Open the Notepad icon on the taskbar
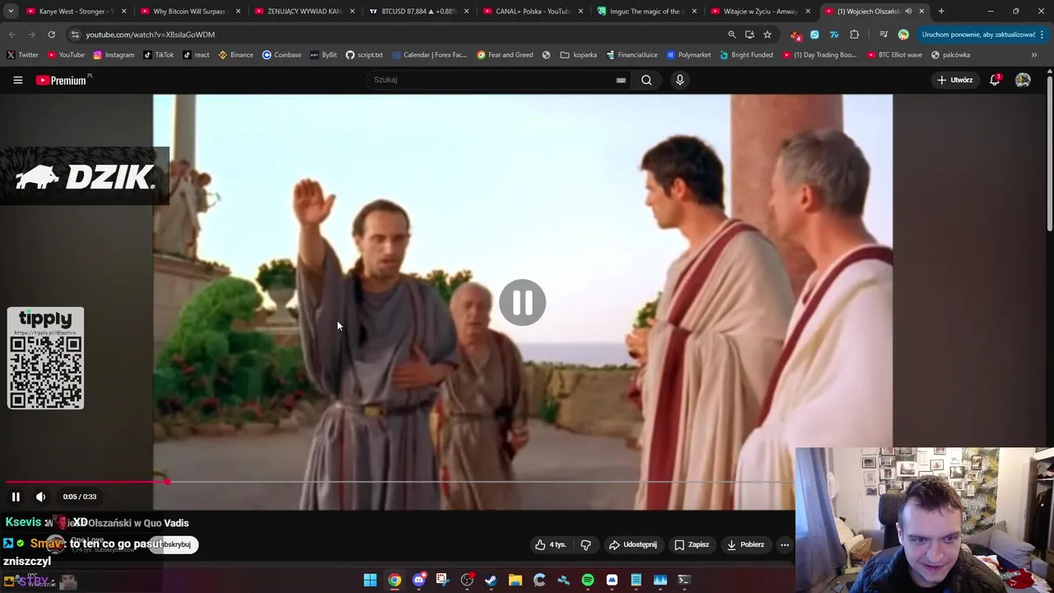1054x593 pixels. pos(636,581)
